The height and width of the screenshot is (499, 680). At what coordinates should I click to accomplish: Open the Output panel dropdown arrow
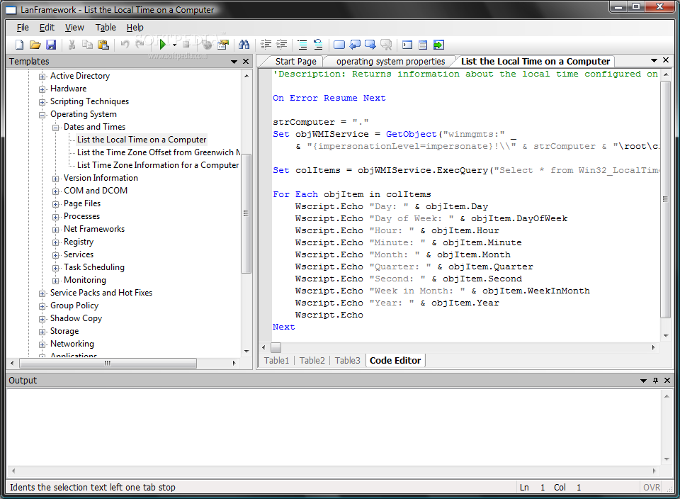[644, 381]
